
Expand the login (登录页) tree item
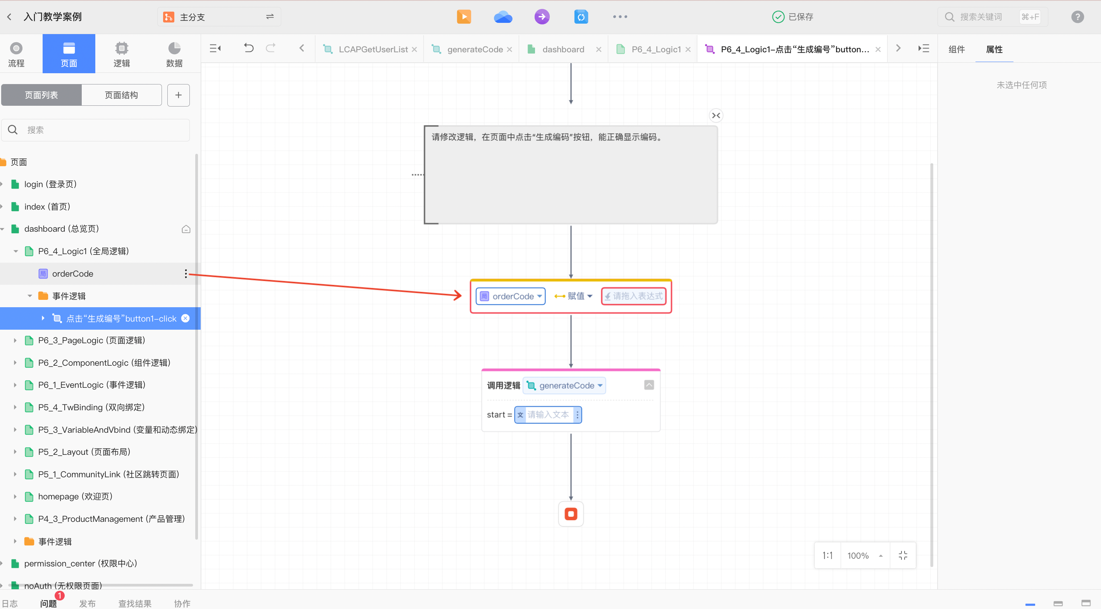point(2,184)
